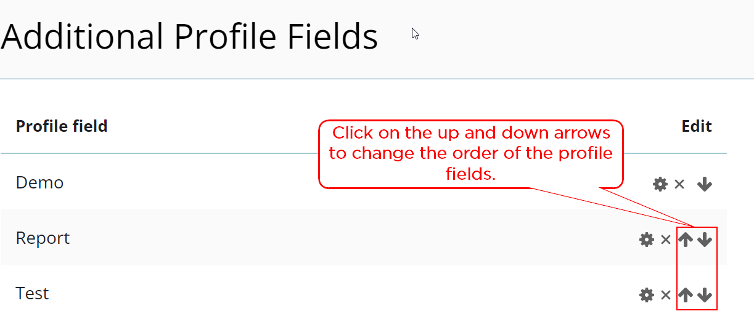Image resolution: width=754 pixels, height=319 pixels.
Task: Move Demo field down
Action: tap(705, 184)
